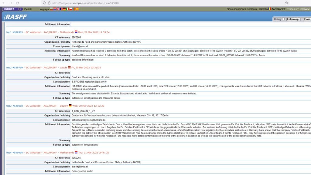
Task: Pick the Romanian flag in the Language row
Action: click(73, 9)
